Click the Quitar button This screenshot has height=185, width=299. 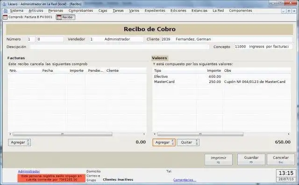pos(188,143)
